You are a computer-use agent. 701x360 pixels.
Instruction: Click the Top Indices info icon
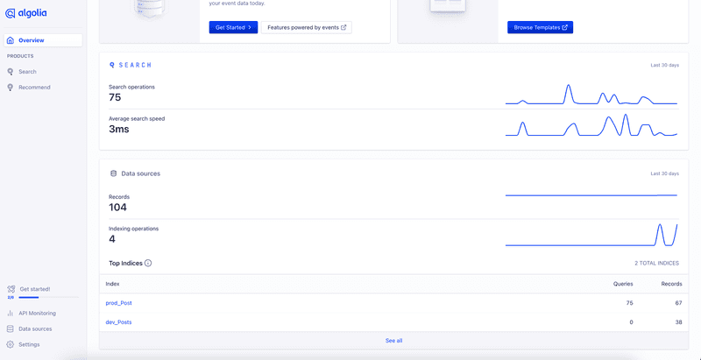(x=148, y=263)
